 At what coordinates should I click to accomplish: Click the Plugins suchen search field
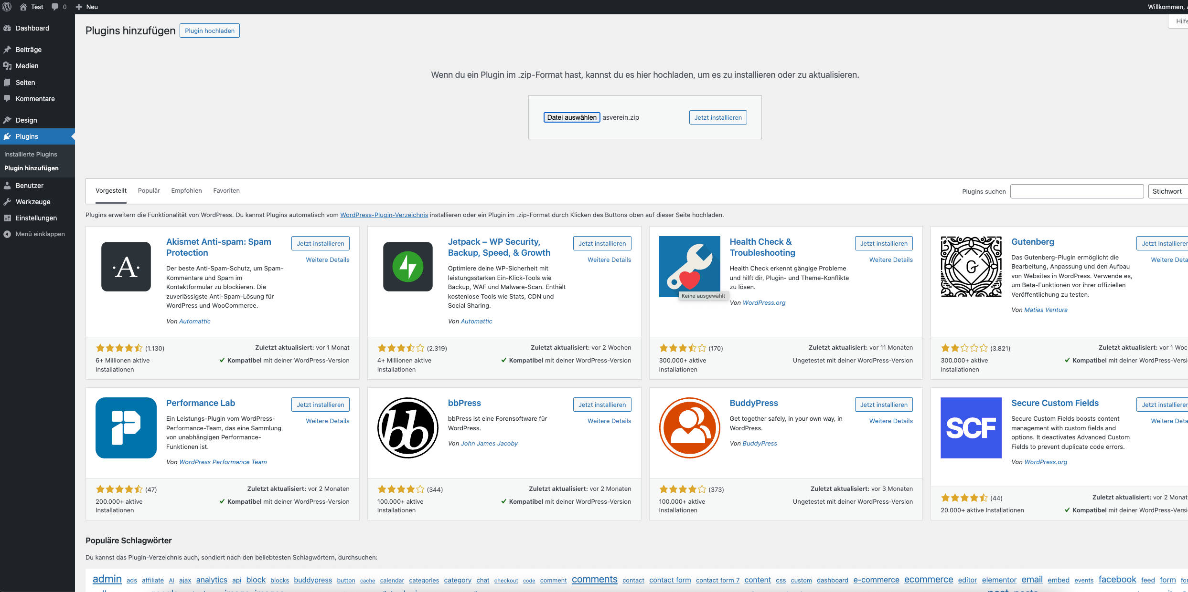click(1077, 191)
